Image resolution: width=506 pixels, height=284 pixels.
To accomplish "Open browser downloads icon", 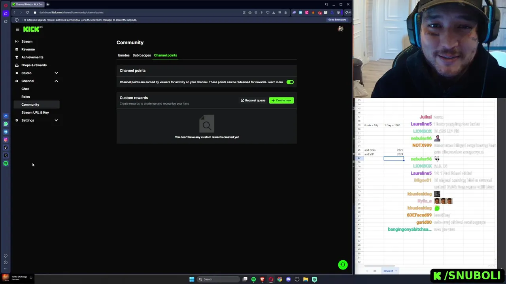I will click(x=274, y=12).
